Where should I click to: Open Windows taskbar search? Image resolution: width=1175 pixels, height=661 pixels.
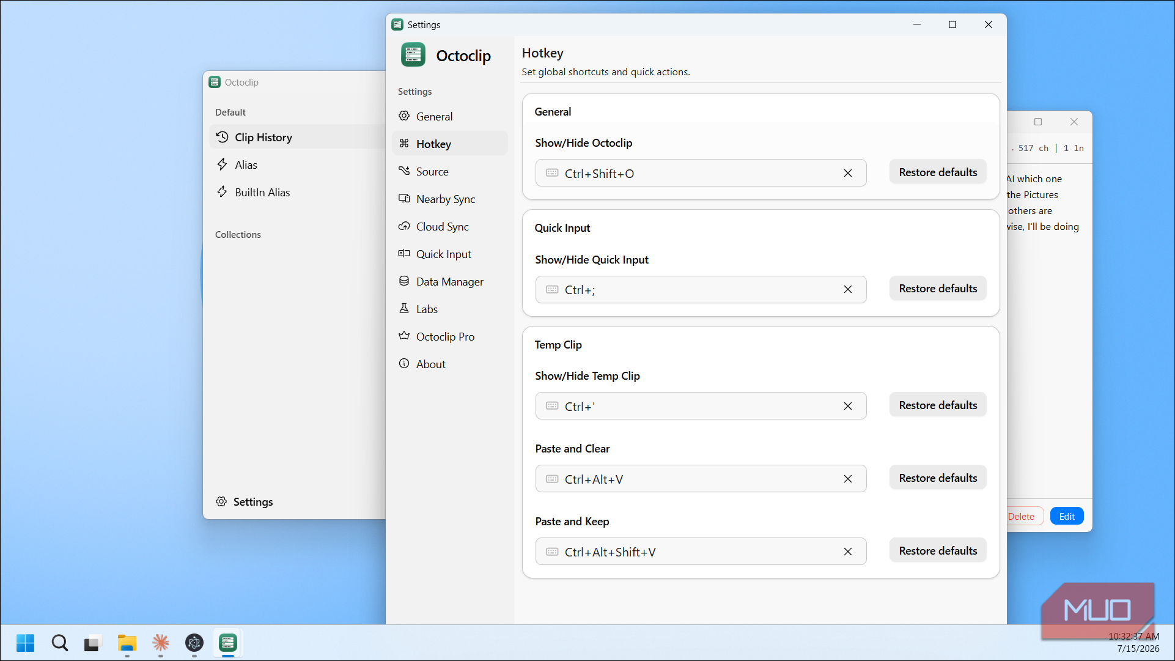(59, 643)
